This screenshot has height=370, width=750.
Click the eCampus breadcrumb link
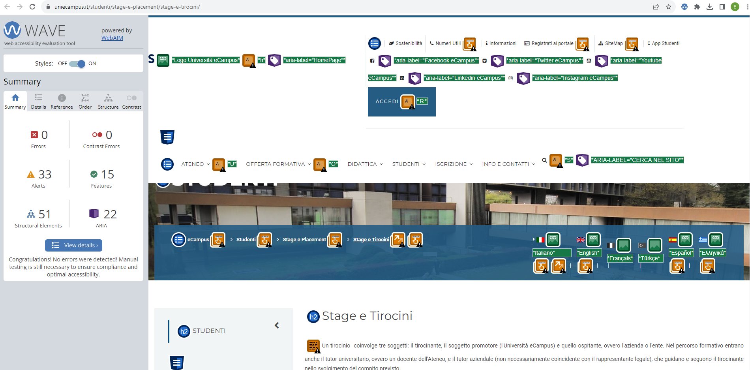(x=198, y=240)
